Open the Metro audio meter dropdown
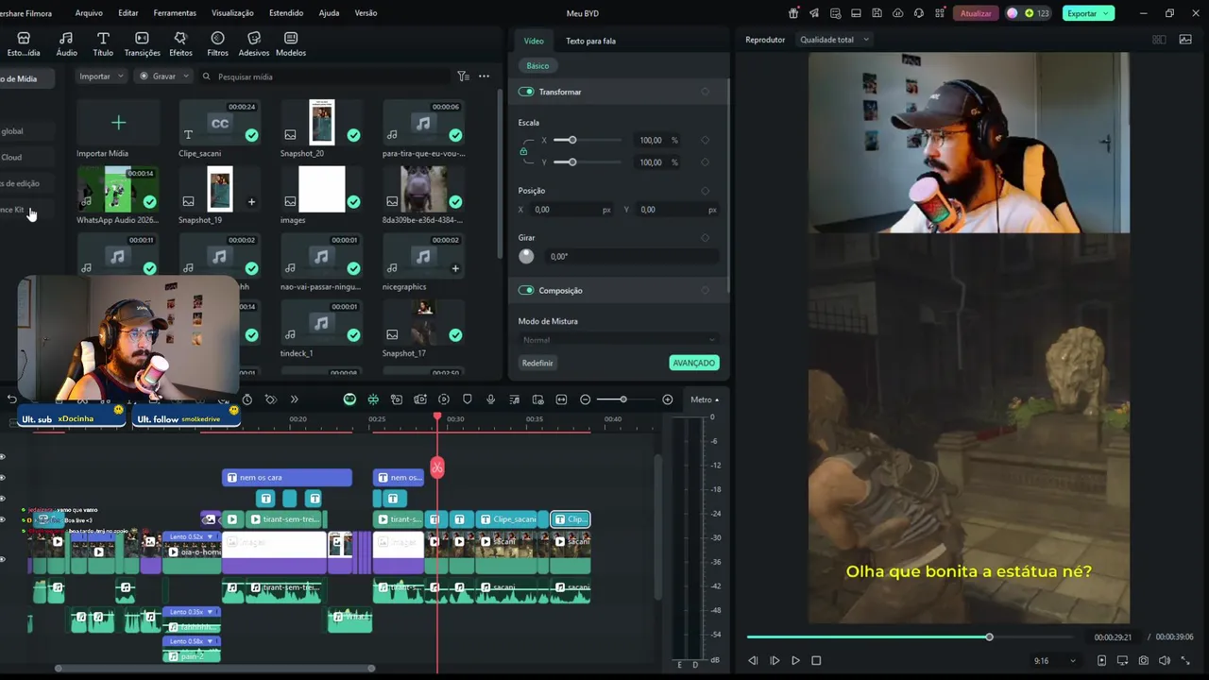1209x680 pixels. 705,399
